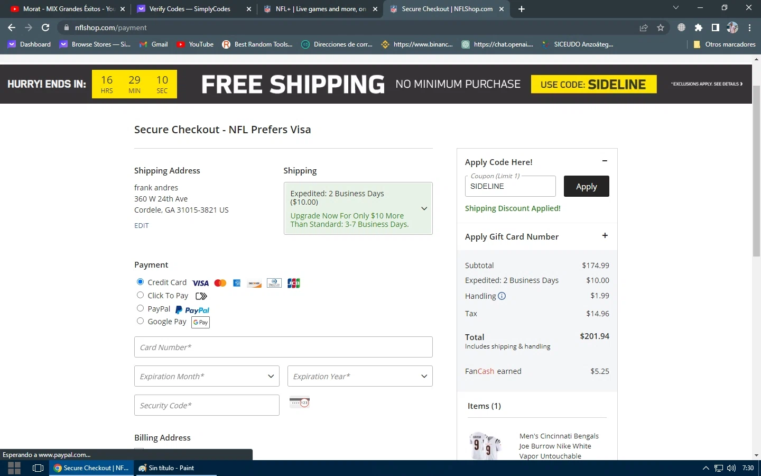Reload the page with the refresh icon
Image resolution: width=761 pixels, height=476 pixels.
click(x=45, y=28)
